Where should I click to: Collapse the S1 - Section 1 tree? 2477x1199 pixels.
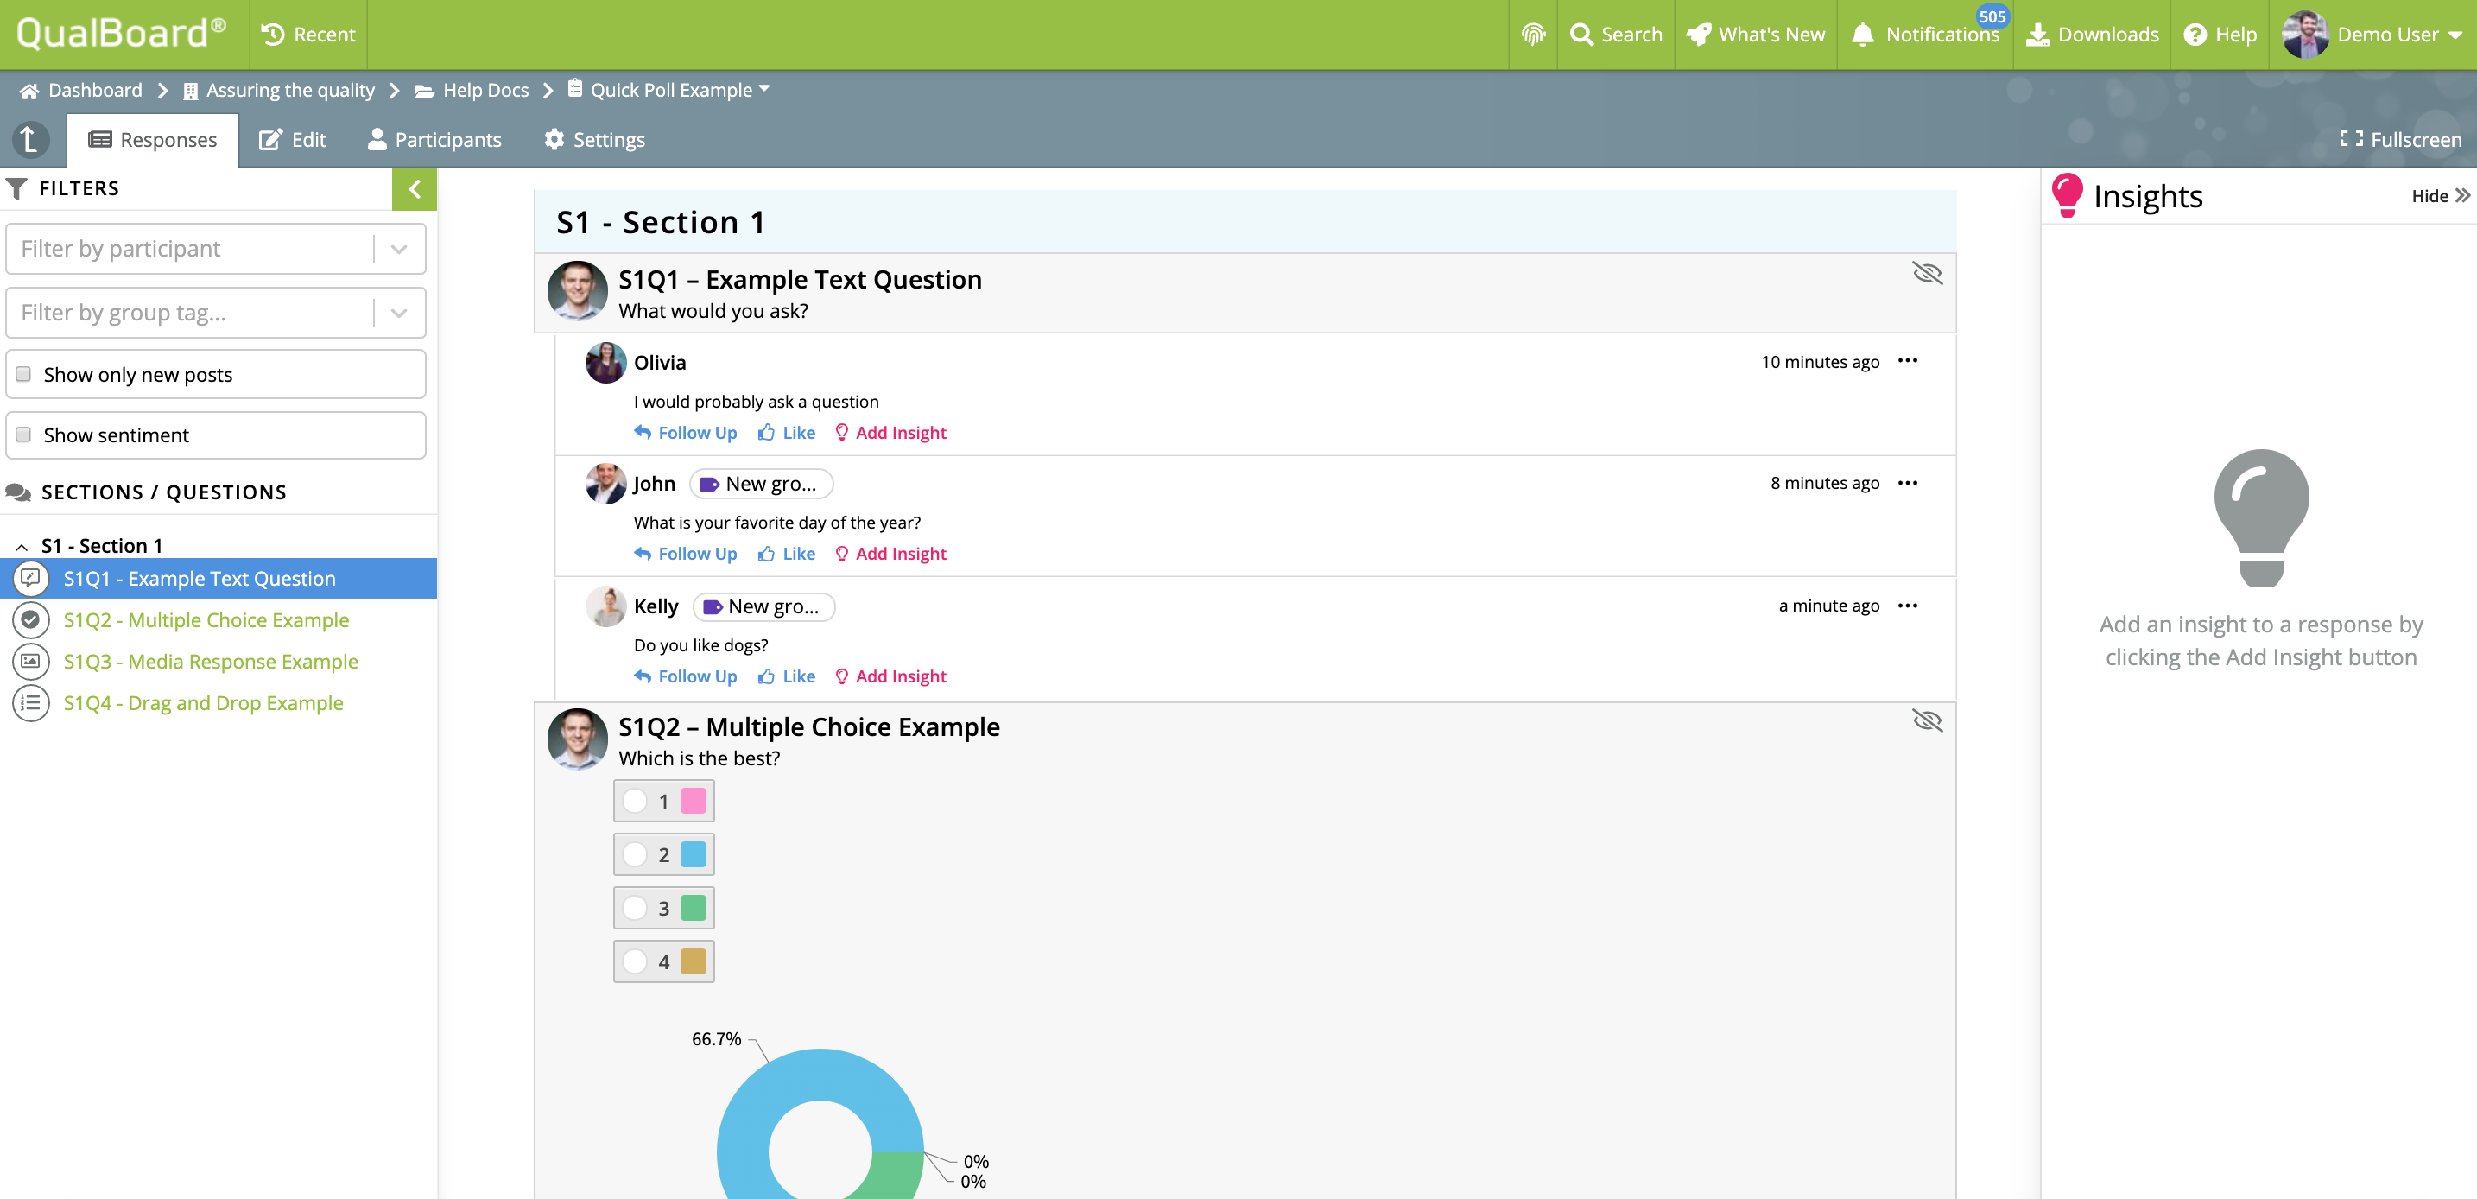point(21,546)
